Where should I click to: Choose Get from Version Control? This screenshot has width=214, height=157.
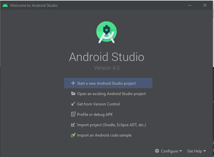coord(108,104)
